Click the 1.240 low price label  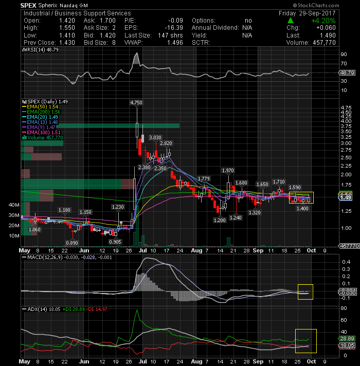(x=236, y=218)
